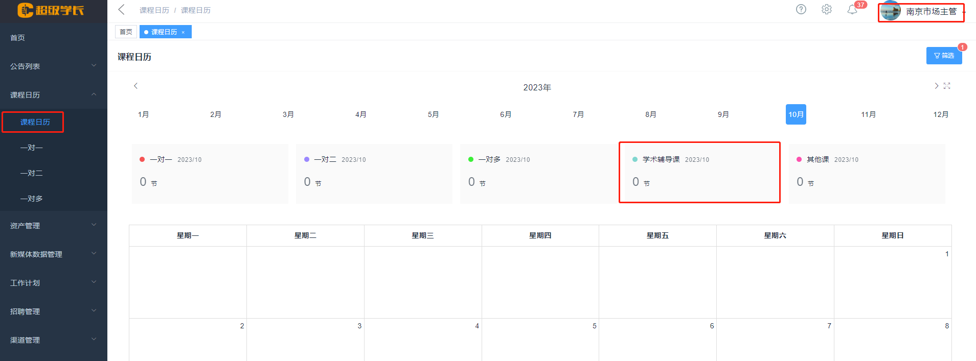
Task: Go to next year using right chevron
Action: point(936,86)
